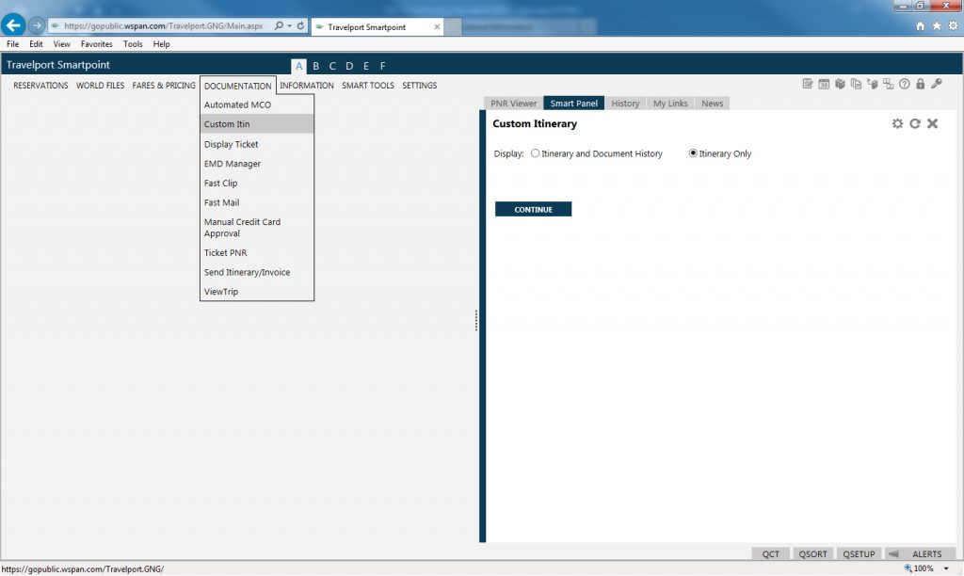Switch to work area F
The height and width of the screenshot is (576, 964).
tap(382, 66)
